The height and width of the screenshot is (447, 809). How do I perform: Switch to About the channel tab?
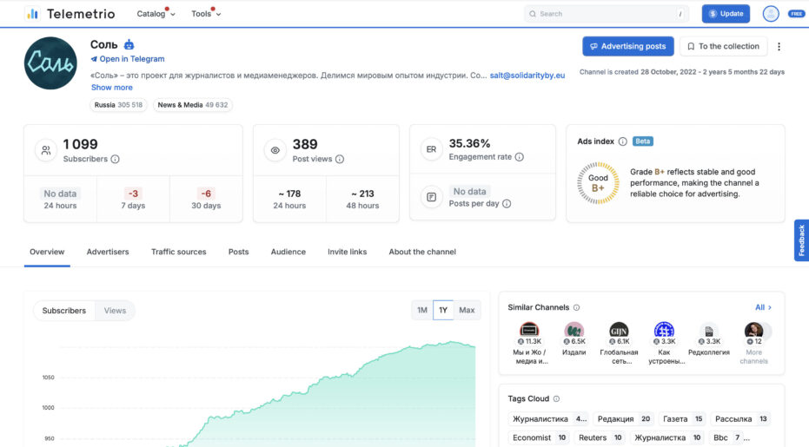point(422,252)
